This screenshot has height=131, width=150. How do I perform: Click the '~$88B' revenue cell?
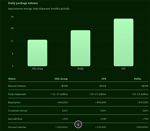144,86
